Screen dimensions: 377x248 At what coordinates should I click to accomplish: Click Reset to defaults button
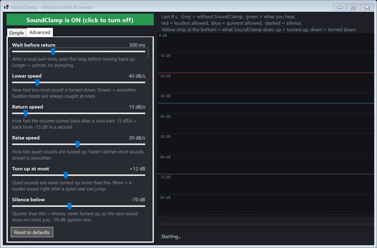tap(32, 232)
